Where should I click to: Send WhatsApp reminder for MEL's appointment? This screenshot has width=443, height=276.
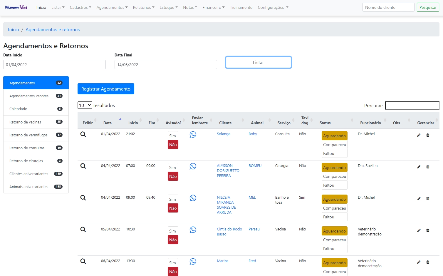point(193,198)
